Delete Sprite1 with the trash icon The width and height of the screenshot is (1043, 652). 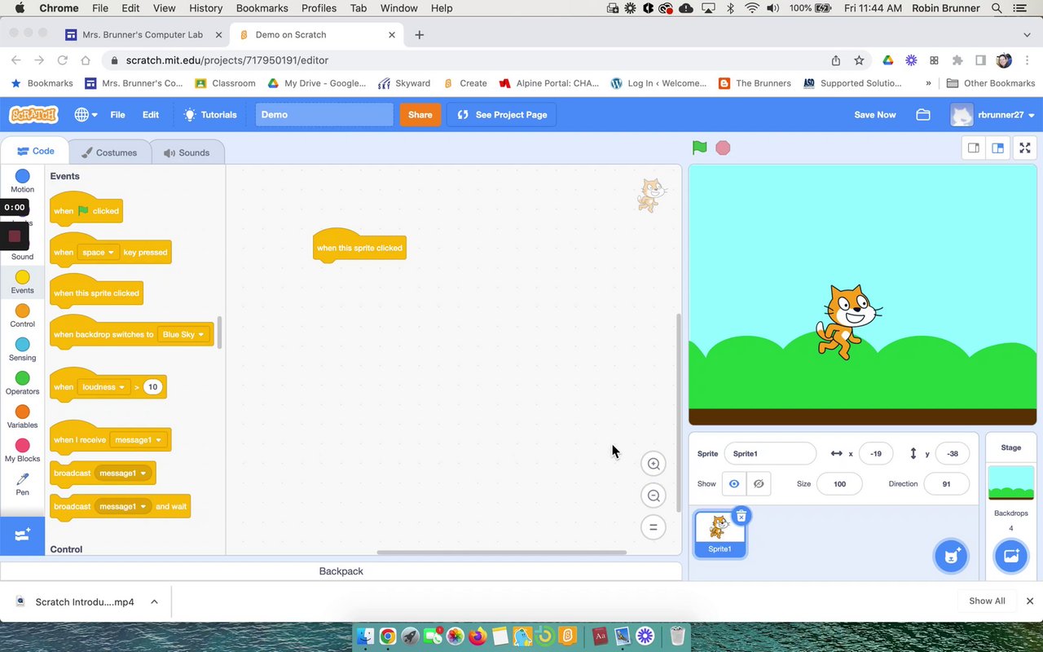(x=741, y=516)
